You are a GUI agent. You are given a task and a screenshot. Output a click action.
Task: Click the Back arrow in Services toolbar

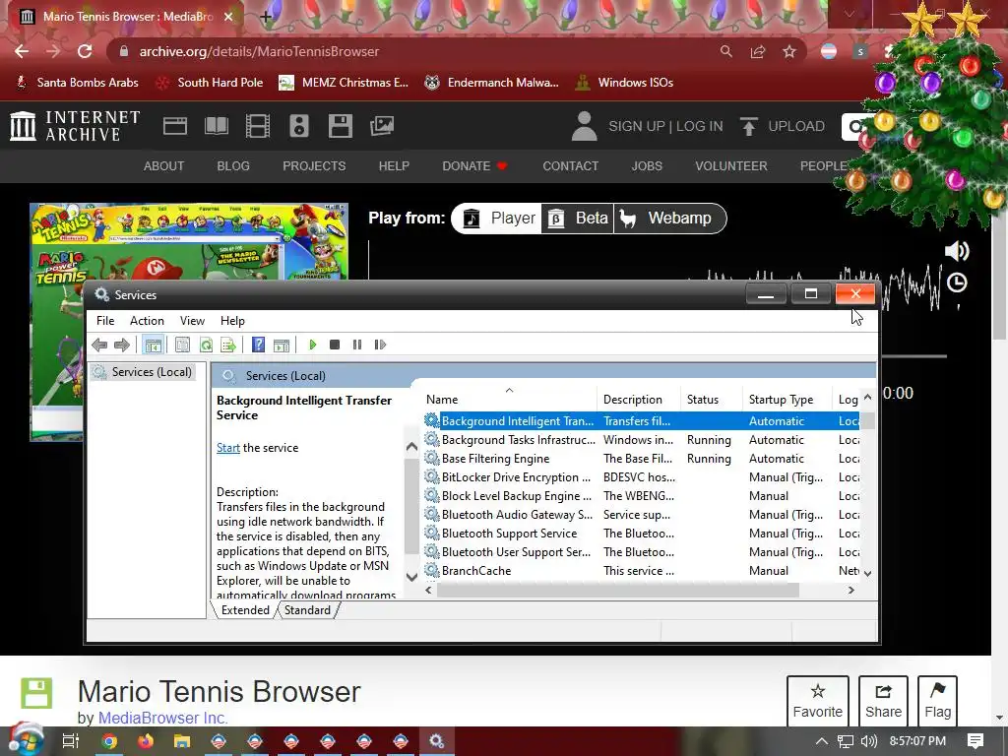[99, 346]
